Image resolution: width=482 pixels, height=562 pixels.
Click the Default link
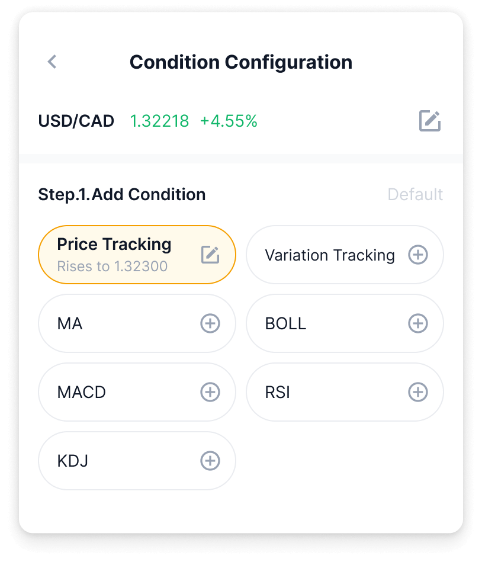(415, 194)
